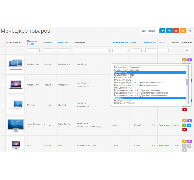Open the Производитель filter dropdown
This screenshot has width=194, height=180.
pos(120,50)
